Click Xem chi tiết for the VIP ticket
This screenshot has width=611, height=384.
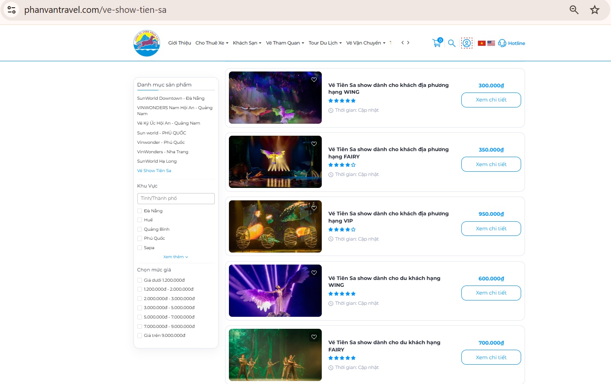[491, 229]
